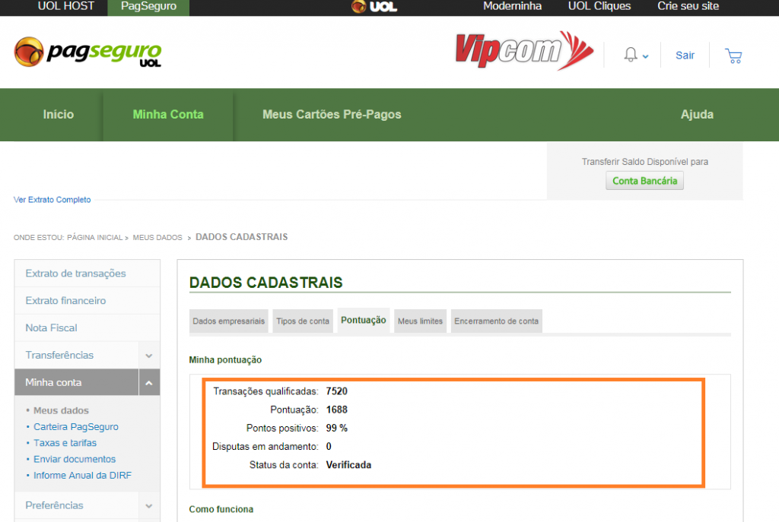This screenshot has height=522, width=779.
Task: Open the Ajuda menu item
Action: (x=697, y=115)
